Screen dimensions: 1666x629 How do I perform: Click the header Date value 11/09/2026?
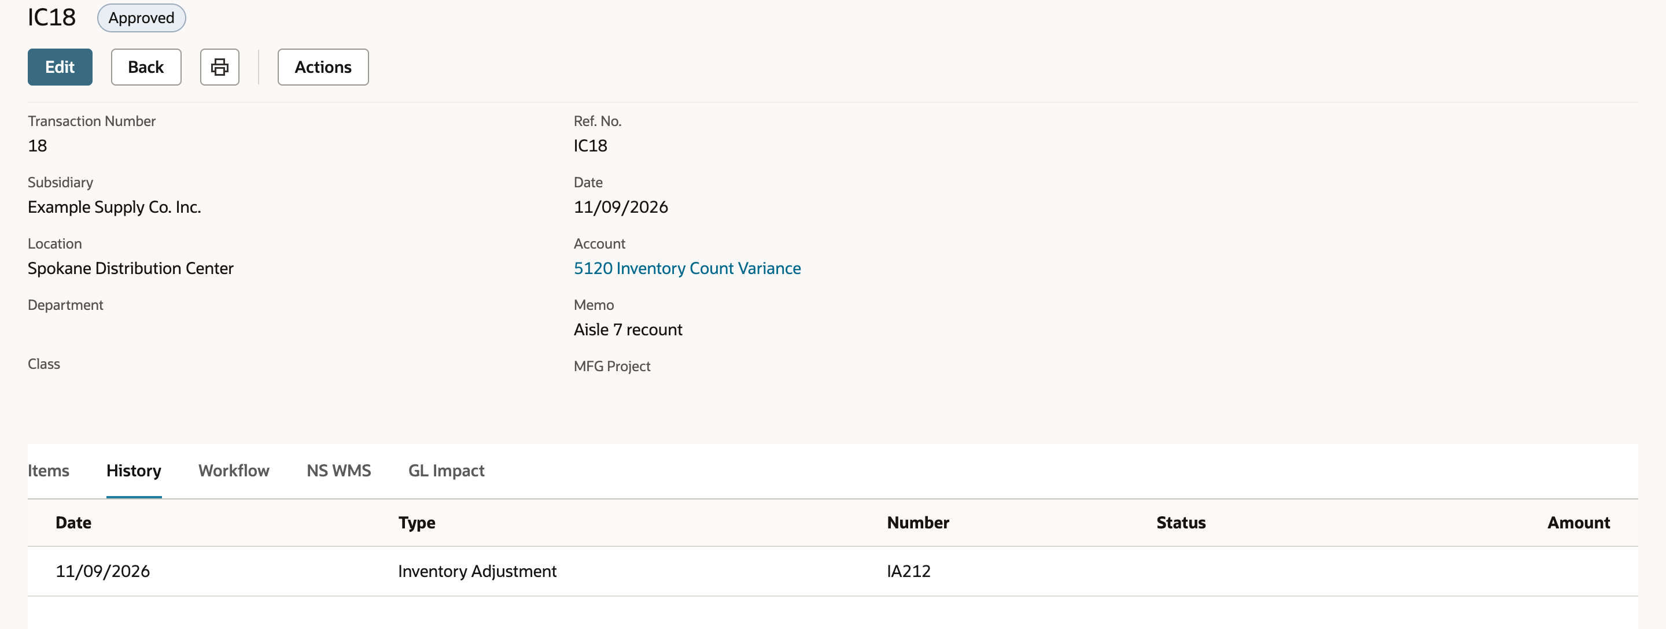(620, 207)
